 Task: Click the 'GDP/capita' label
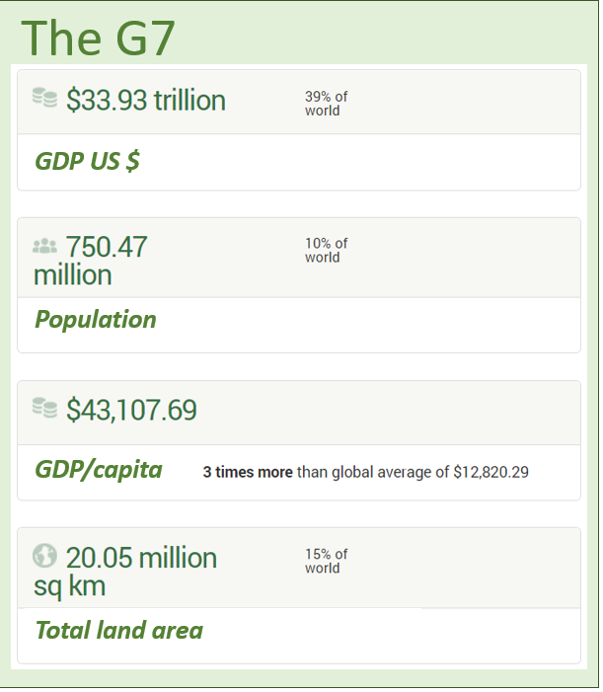pyautogui.click(x=99, y=470)
